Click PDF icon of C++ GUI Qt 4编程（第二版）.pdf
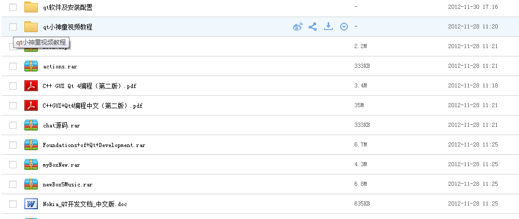 (x=31, y=86)
